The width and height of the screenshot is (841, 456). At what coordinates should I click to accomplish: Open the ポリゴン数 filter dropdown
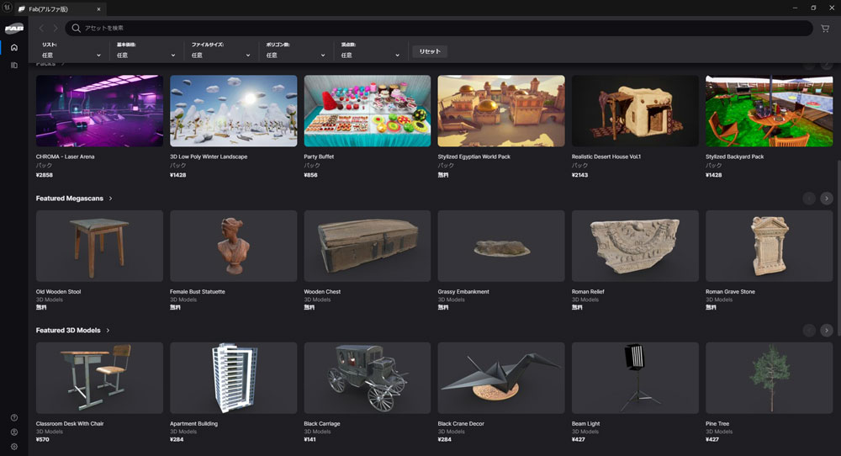[295, 56]
